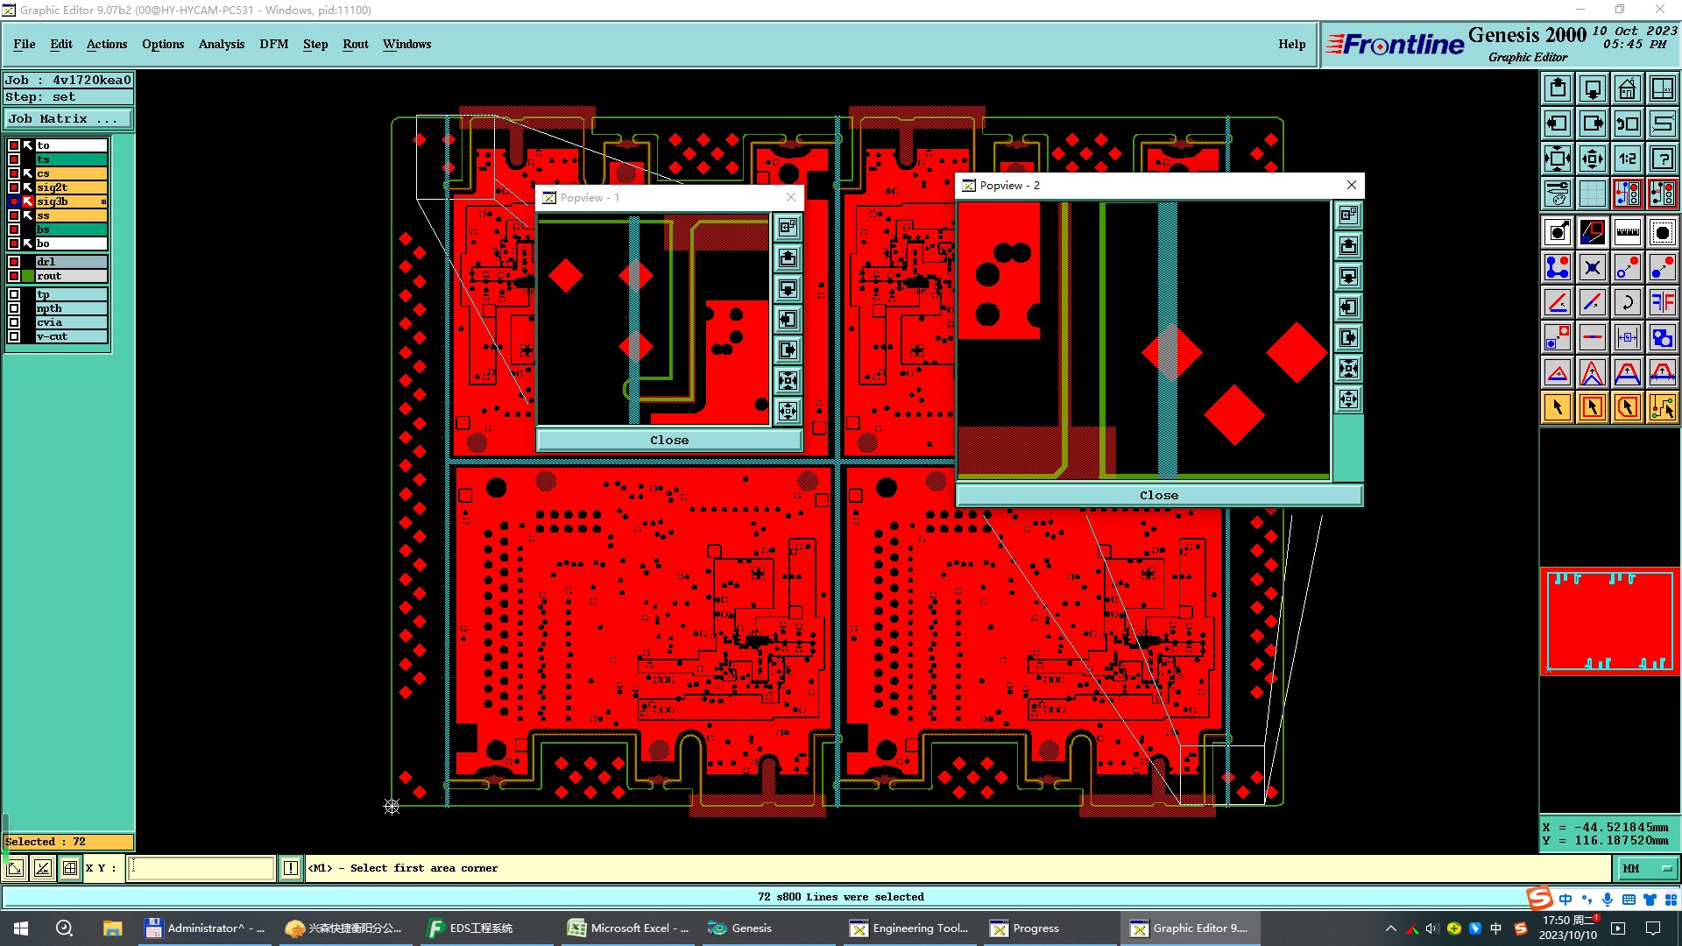Image resolution: width=1682 pixels, height=946 pixels.
Task: Select the single arrow selection tool
Action: point(1558,407)
